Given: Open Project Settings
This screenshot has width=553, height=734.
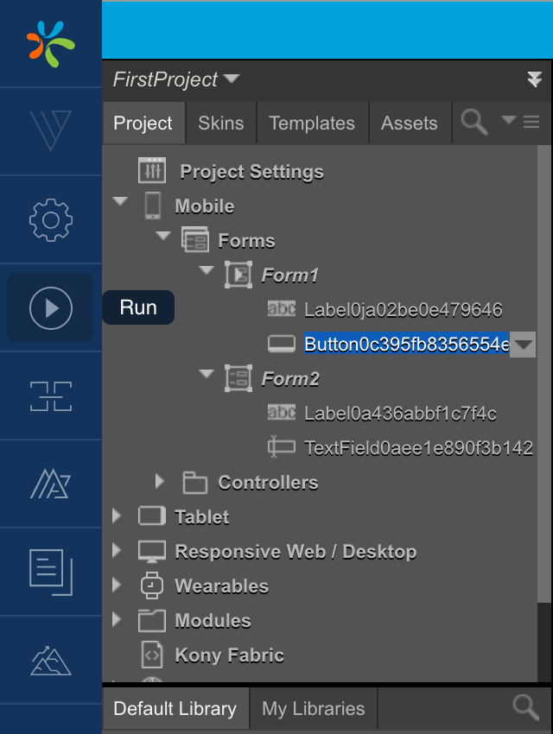Looking at the screenshot, I should pos(251,171).
